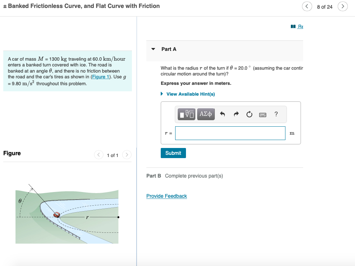Open the Provide Feedback link
The image size is (355, 266).
coord(167,196)
